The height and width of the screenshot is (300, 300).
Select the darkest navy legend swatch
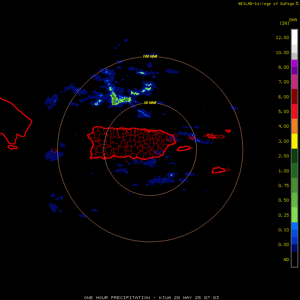click(x=294, y=248)
